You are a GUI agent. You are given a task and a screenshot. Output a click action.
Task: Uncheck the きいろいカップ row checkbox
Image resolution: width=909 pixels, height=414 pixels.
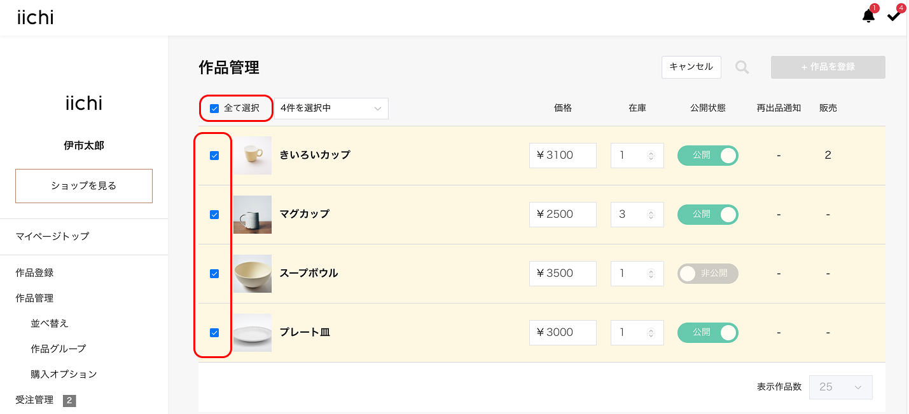click(x=214, y=156)
